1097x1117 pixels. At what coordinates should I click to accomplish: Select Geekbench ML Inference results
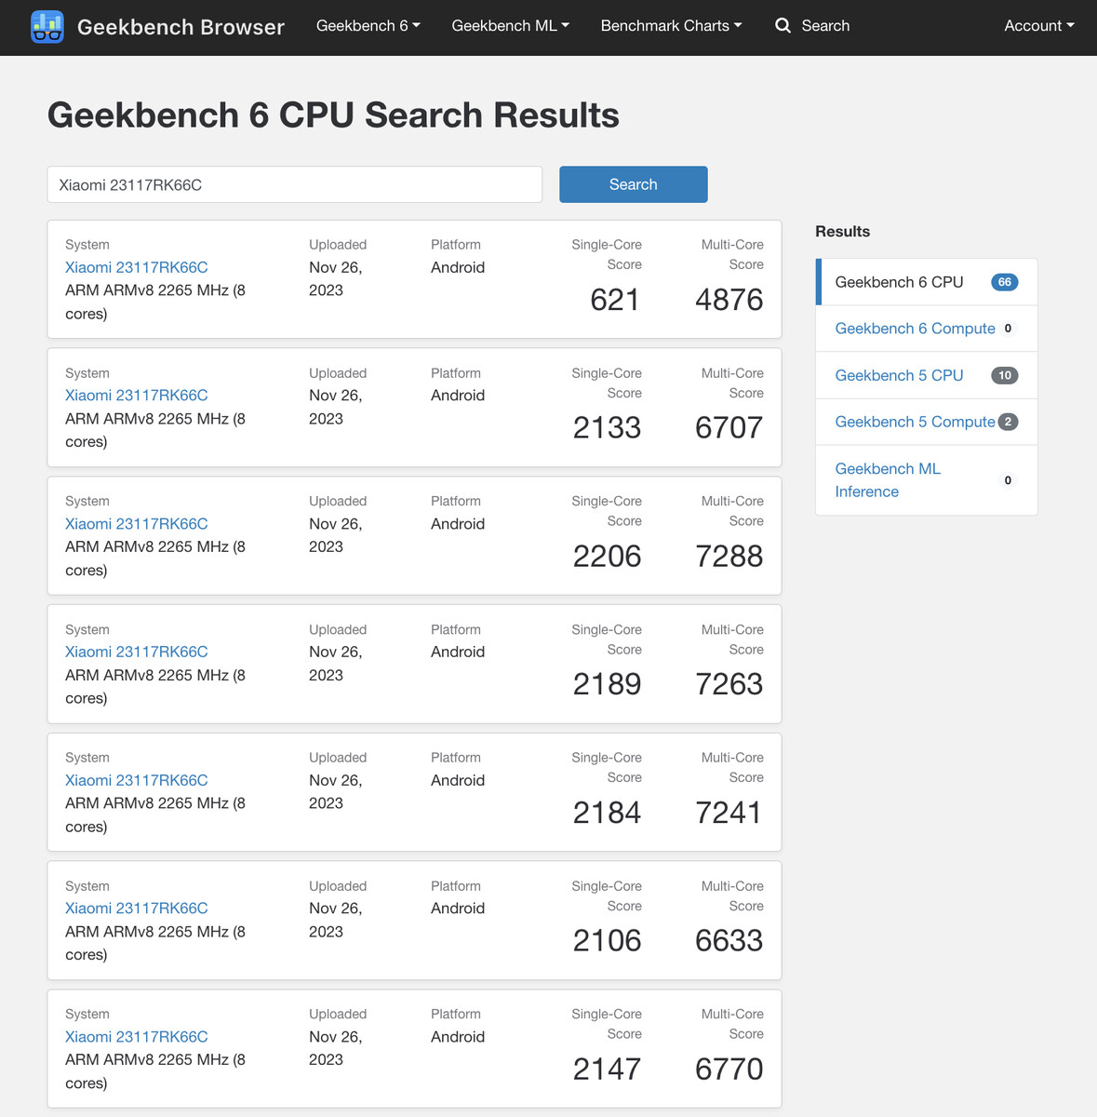927,480
